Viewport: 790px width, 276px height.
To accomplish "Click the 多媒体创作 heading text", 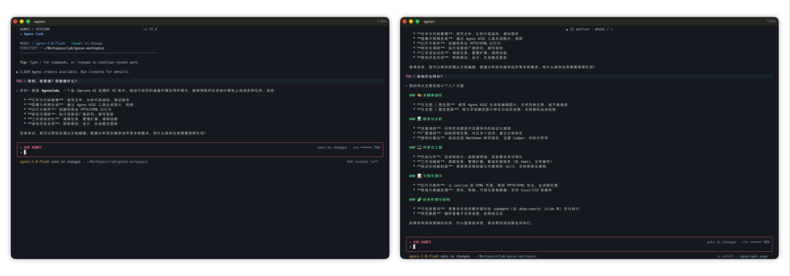I will [432, 95].
